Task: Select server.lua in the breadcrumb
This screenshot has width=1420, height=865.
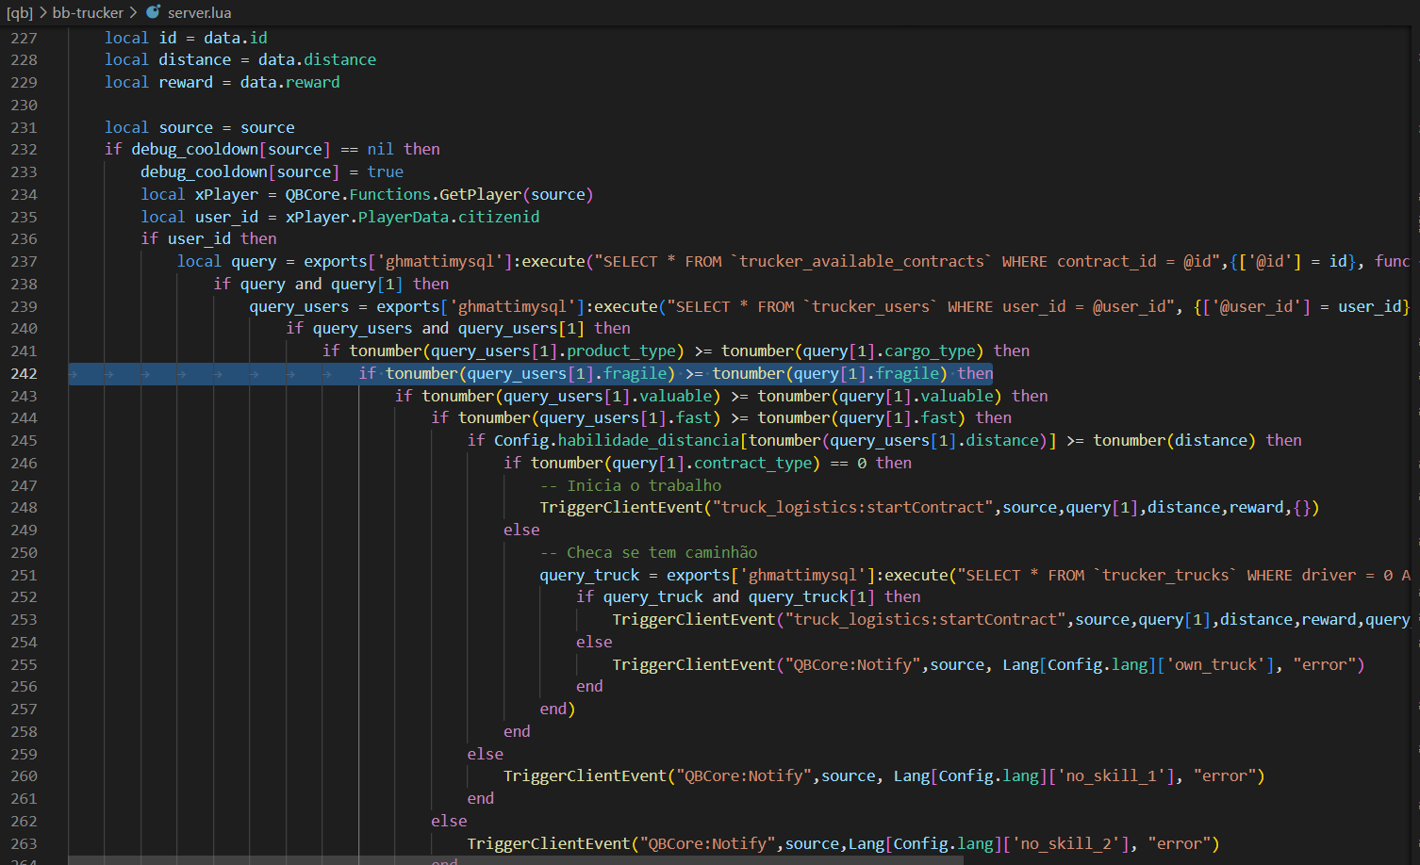Action: [x=199, y=12]
